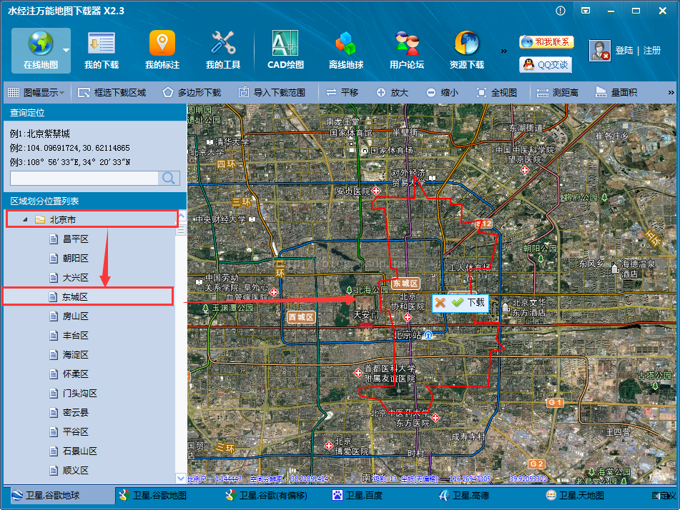This screenshot has width=680, height=510.
Task: Select the 测距离 measure distance tool
Action: (x=557, y=92)
